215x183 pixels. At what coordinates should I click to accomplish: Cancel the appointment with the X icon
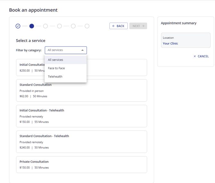pos(195,56)
